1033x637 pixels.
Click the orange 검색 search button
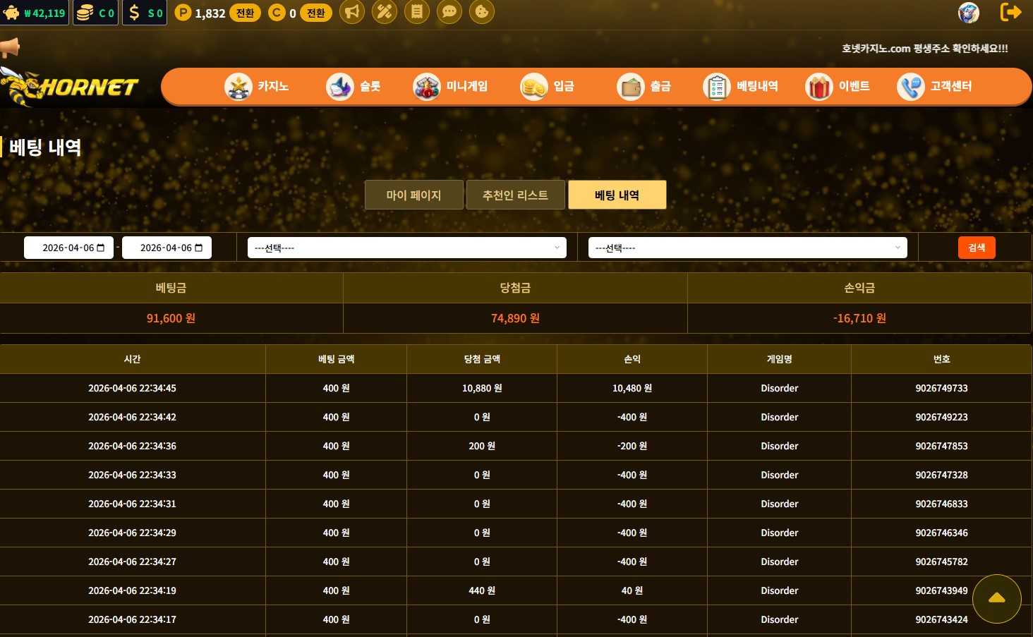(x=976, y=248)
